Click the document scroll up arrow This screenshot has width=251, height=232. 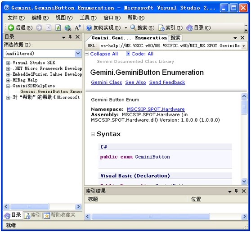tap(244, 96)
